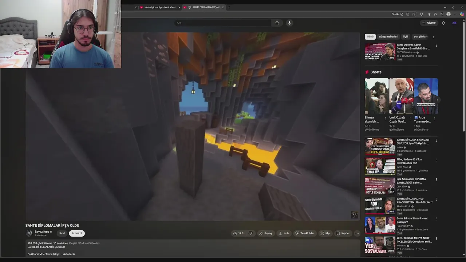Click the İndir download button

point(284,233)
